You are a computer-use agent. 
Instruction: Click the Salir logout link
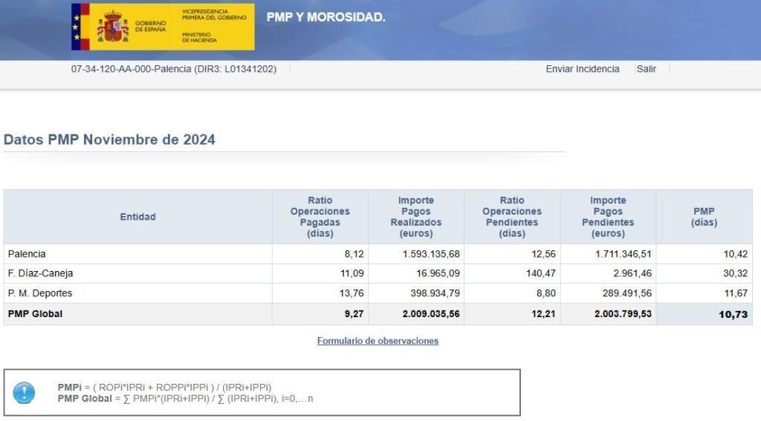click(x=646, y=69)
